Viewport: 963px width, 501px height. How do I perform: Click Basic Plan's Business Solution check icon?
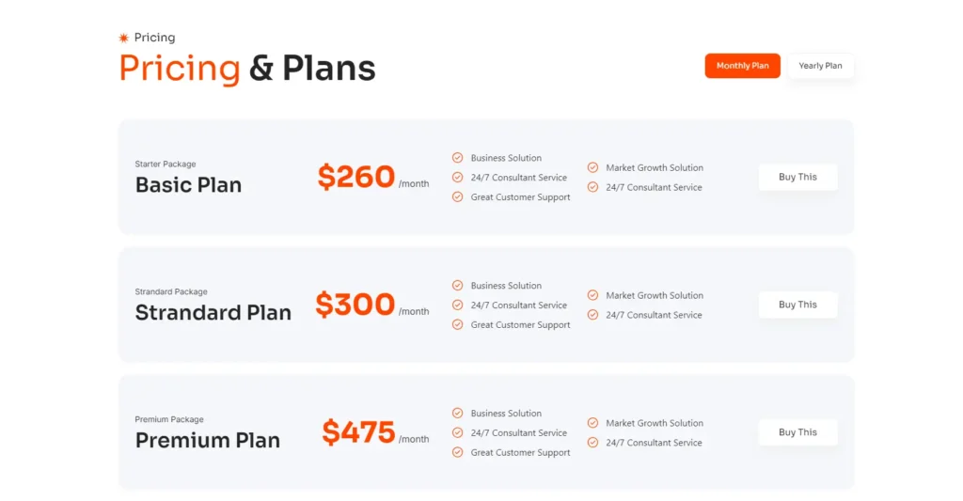coord(458,158)
